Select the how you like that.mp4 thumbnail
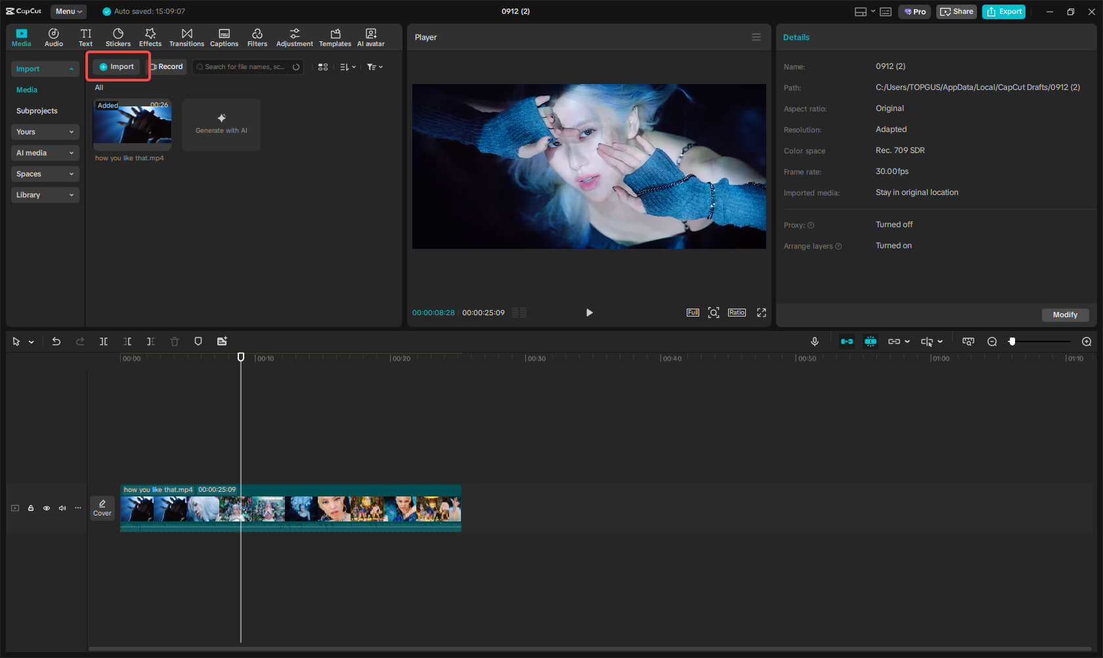The image size is (1103, 658). 132,125
